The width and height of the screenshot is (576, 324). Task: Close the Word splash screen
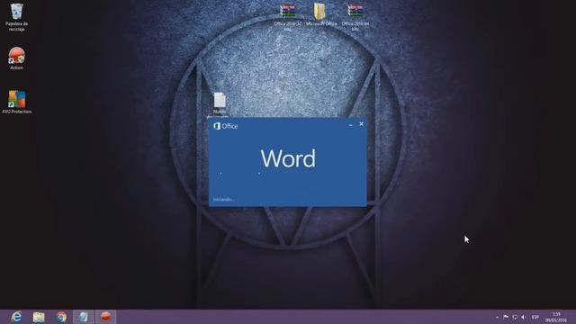(x=362, y=124)
